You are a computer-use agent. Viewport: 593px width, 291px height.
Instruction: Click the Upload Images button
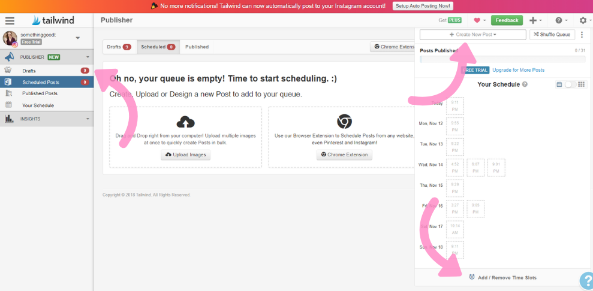pyautogui.click(x=186, y=154)
